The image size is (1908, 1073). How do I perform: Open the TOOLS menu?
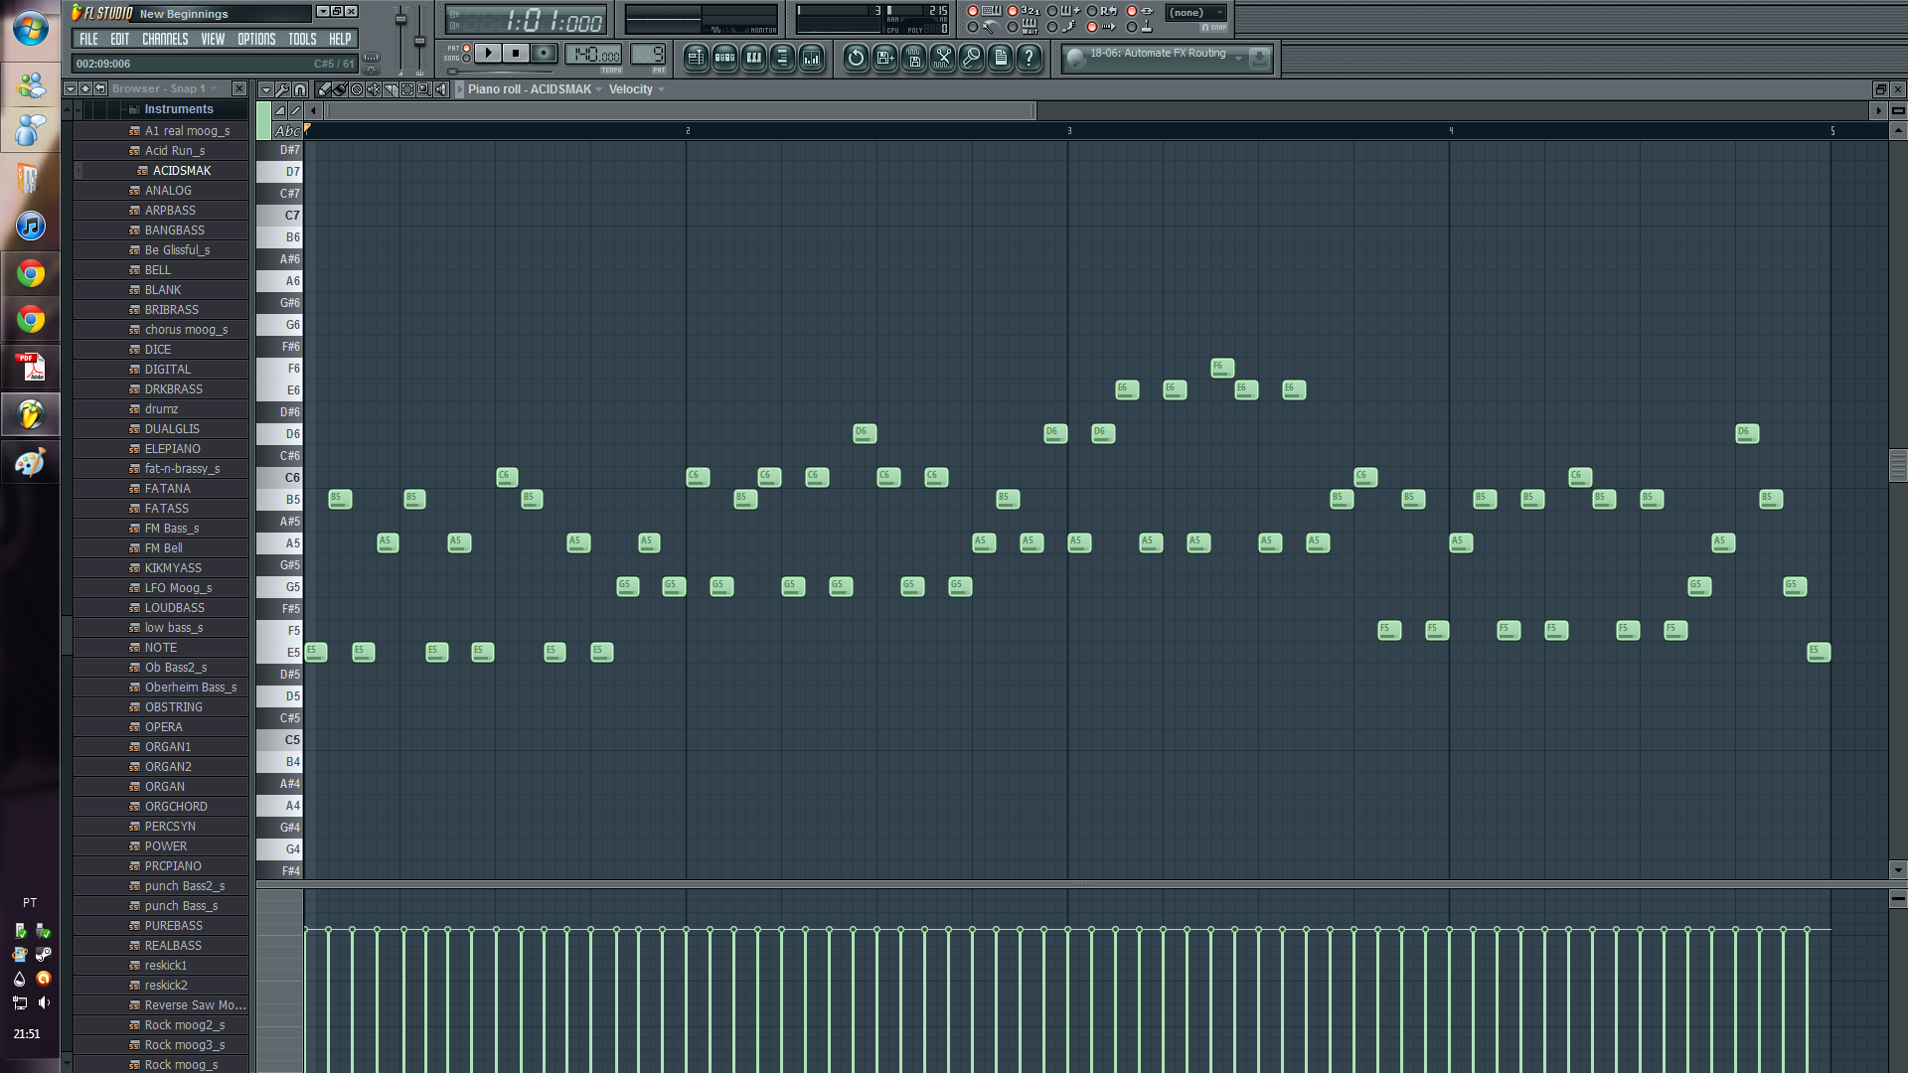302,39
